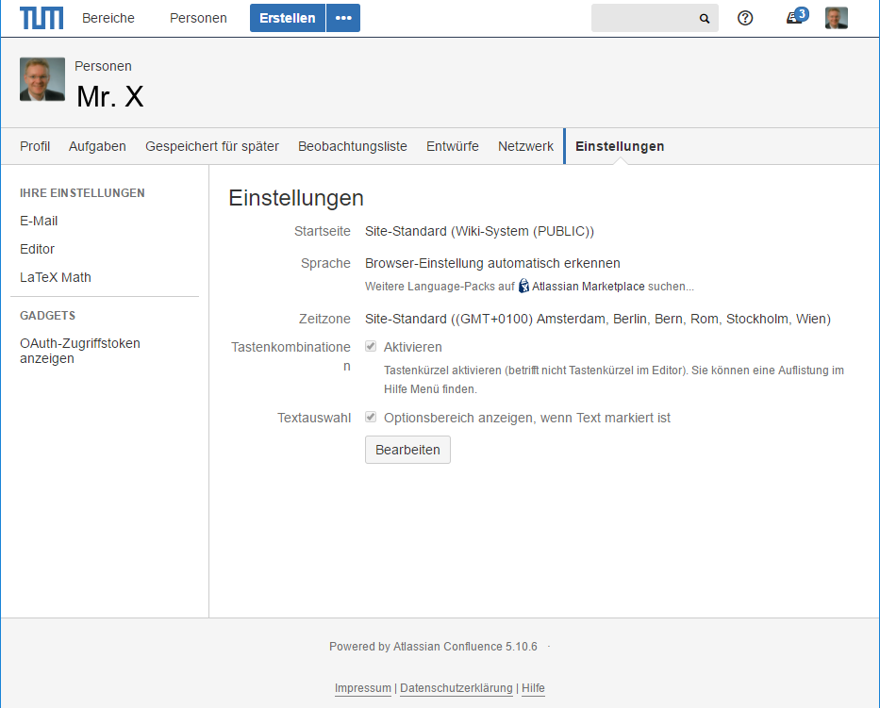Open notifications inbox with badge 3
Viewport: 880px width, 708px height.
point(795,18)
